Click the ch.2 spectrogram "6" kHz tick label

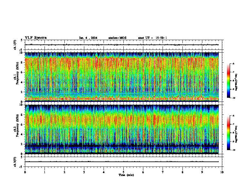pyautogui.click(x=22, y=125)
